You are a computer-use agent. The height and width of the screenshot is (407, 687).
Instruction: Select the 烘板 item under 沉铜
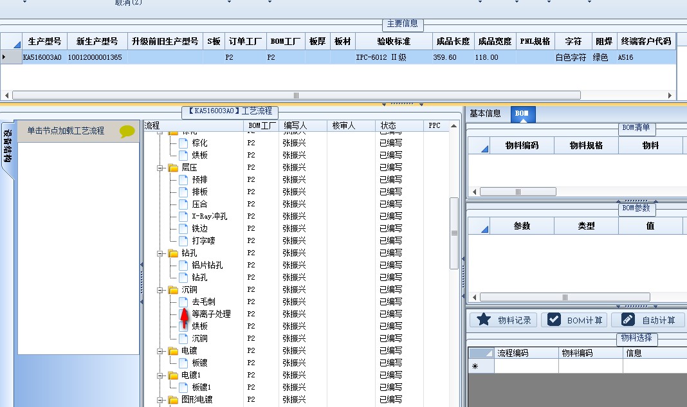(200, 327)
